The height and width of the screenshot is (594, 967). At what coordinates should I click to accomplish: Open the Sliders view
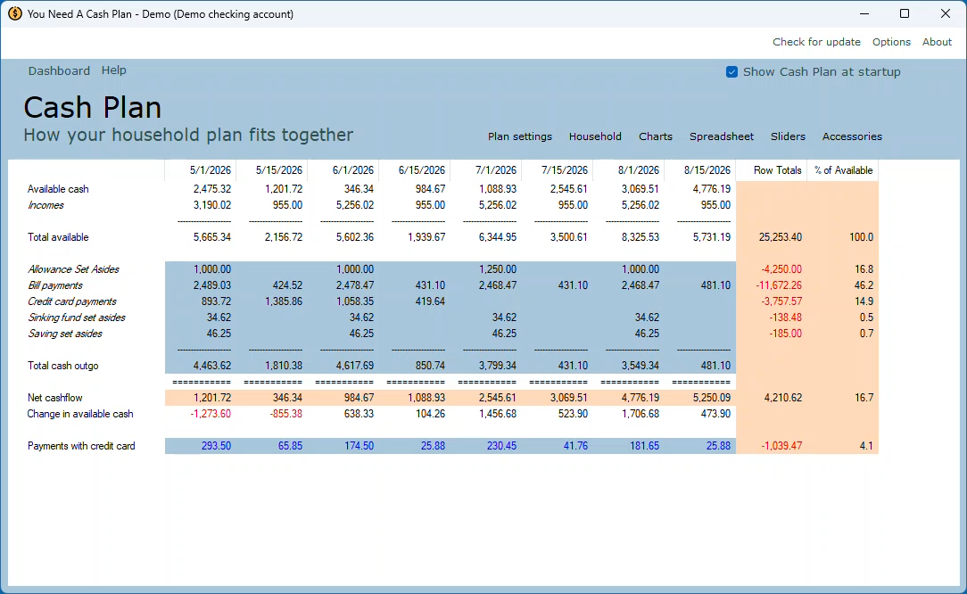click(788, 136)
